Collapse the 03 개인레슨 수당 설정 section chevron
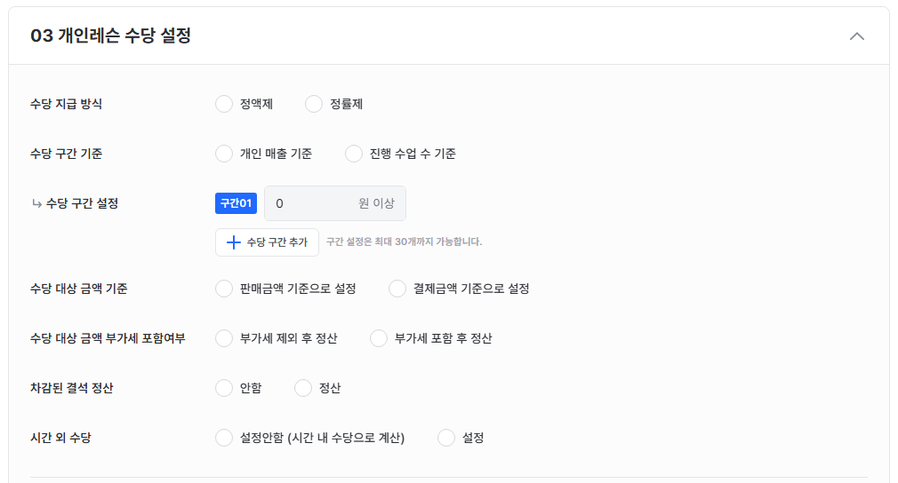This screenshot has height=483, width=898. coord(857,36)
